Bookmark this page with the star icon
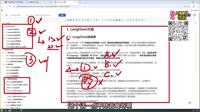 click(189, 7)
